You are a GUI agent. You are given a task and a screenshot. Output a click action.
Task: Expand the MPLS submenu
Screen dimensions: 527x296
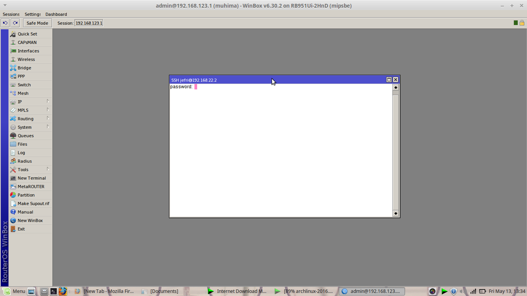[x=30, y=110]
